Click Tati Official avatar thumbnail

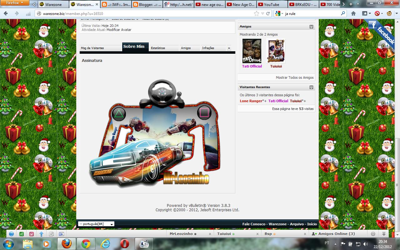click(252, 51)
